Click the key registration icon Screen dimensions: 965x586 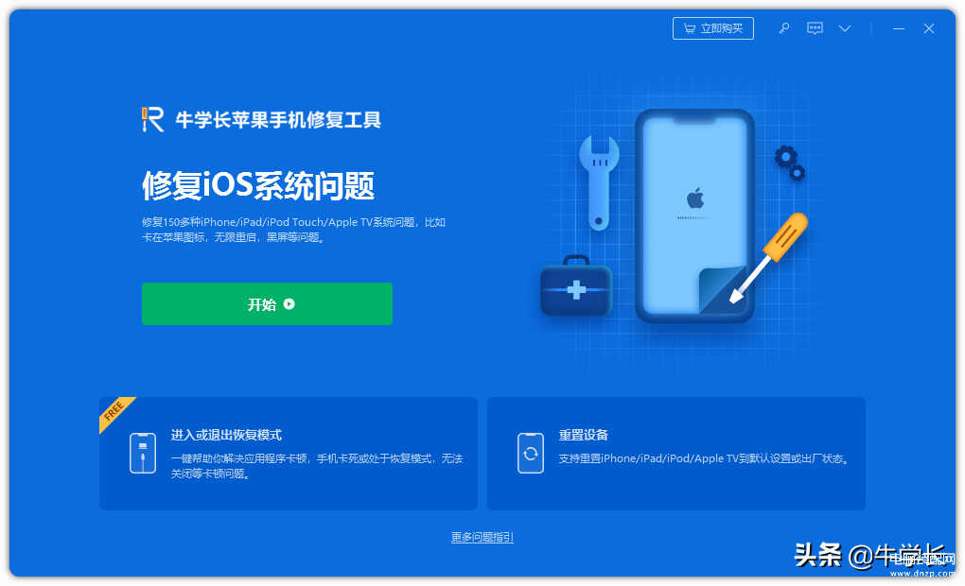click(784, 28)
